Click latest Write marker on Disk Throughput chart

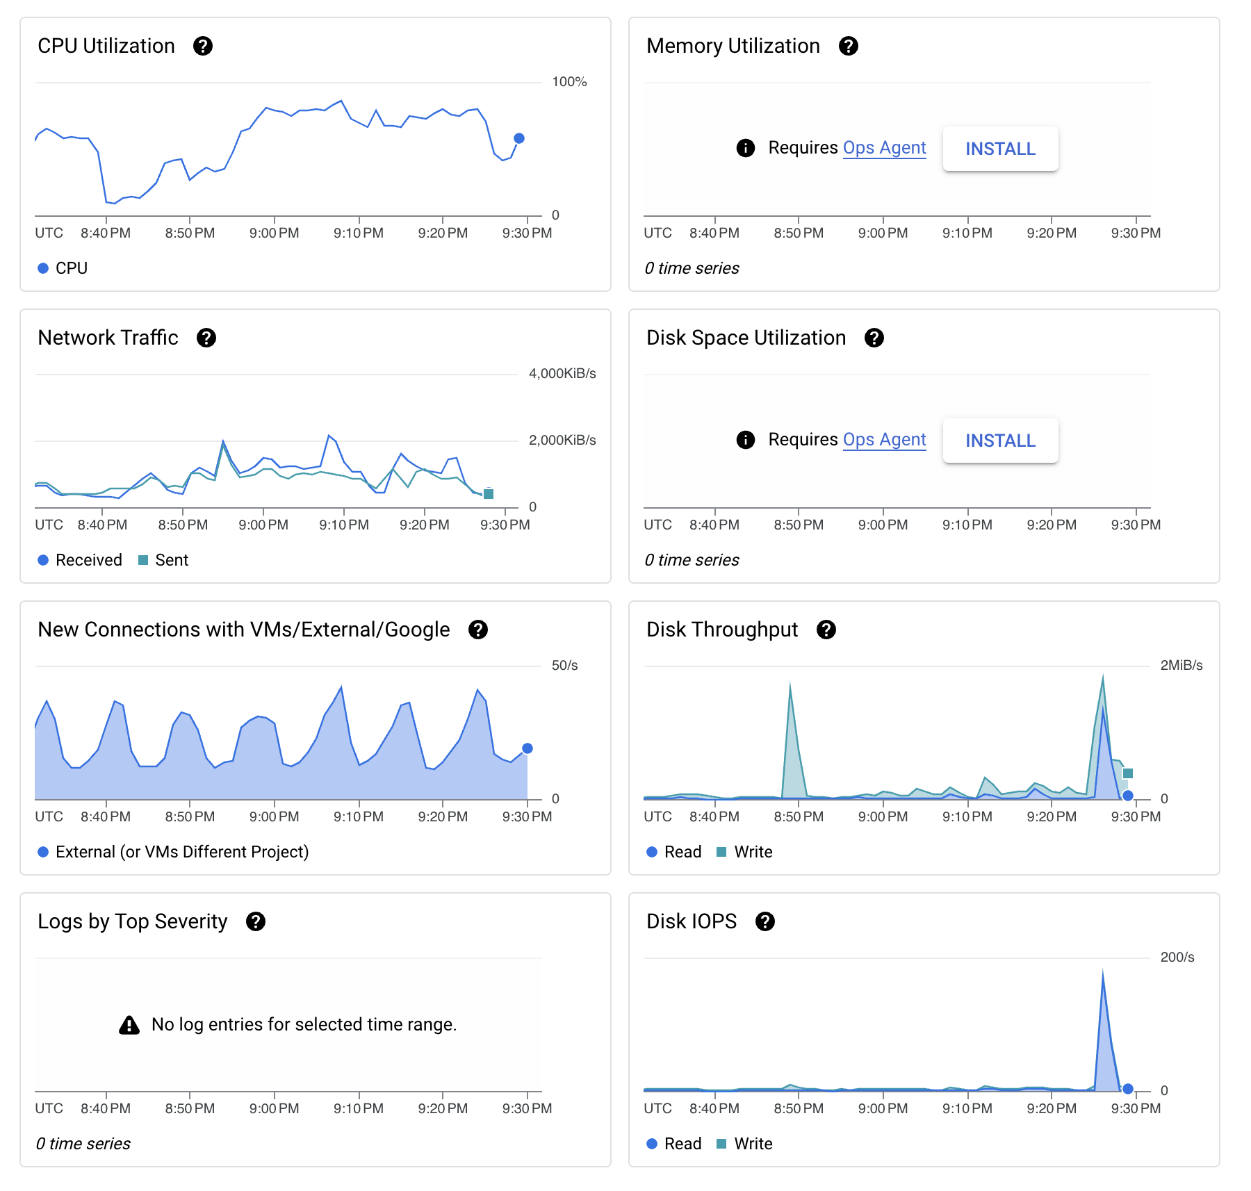pyautogui.click(x=1128, y=773)
